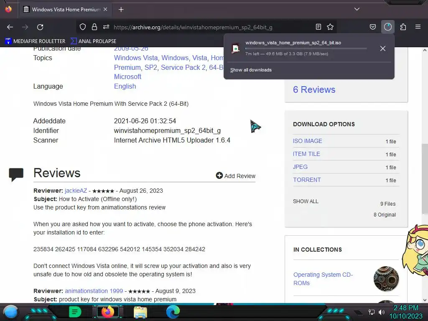
Task: Click the page vertical scrollbar thumb
Action: (x=425, y=179)
